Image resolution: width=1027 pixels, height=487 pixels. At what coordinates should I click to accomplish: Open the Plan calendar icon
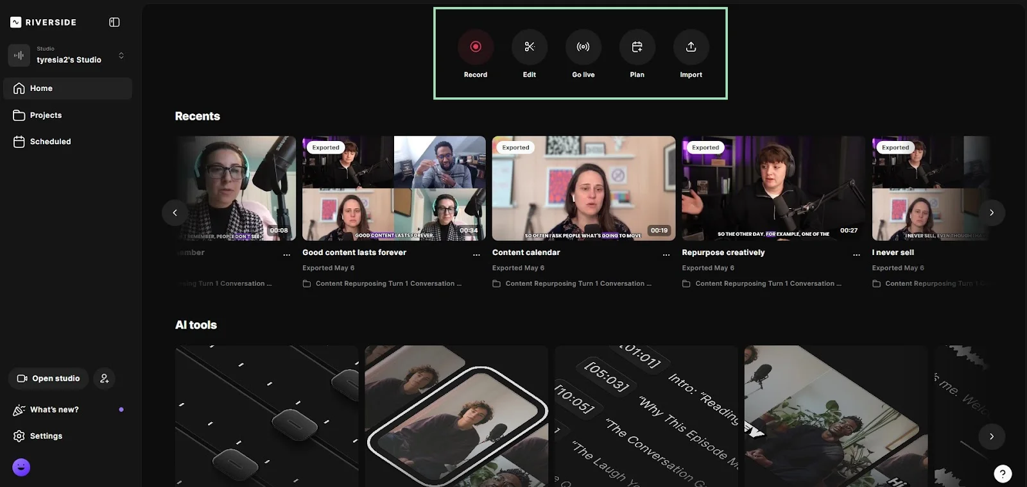coord(637,47)
